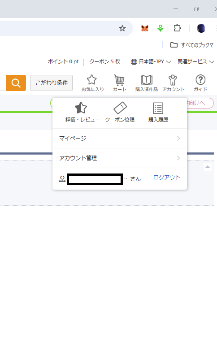Open the アカウント menu
This screenshot has height=347, width=217.
[x=173, y=83]
